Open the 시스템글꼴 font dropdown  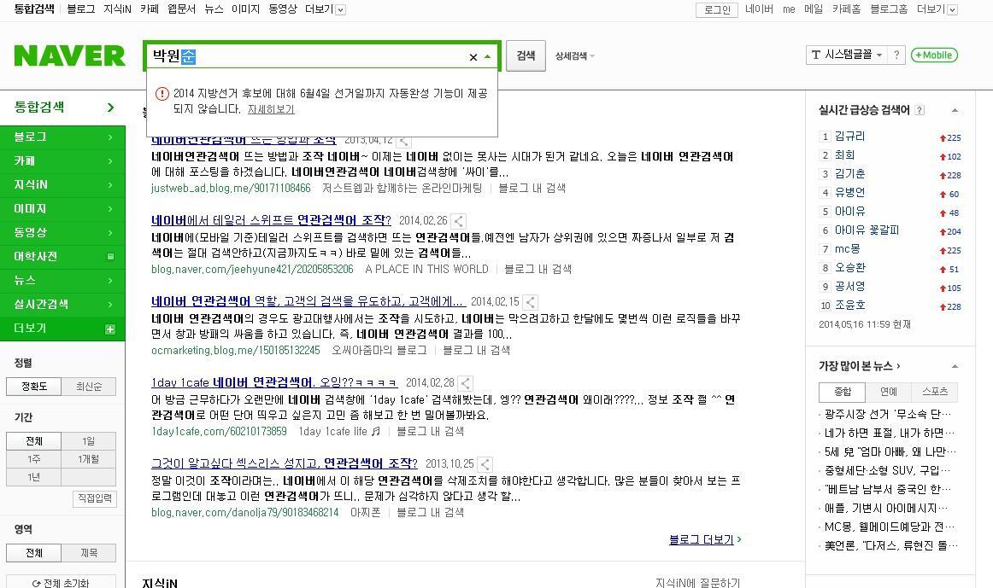pos(847,55)
